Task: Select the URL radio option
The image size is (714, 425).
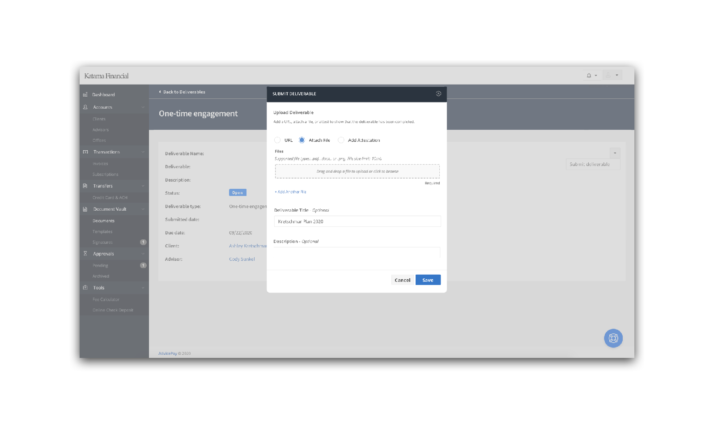Action: pyautogui.click(x=277, y=140)
